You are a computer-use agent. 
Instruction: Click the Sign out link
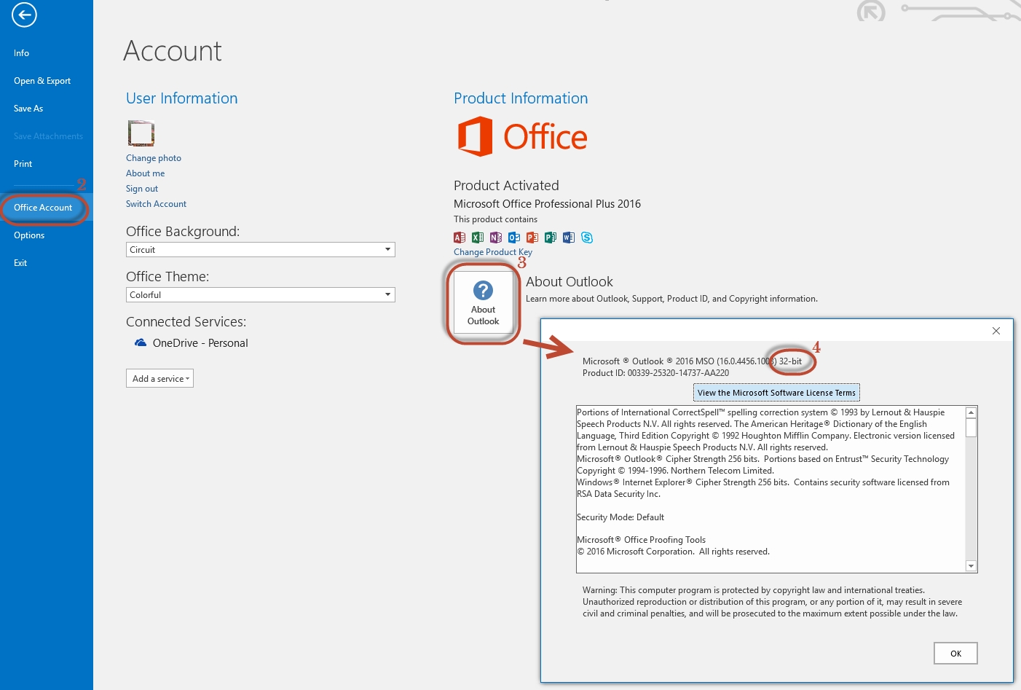coord(142,189)
